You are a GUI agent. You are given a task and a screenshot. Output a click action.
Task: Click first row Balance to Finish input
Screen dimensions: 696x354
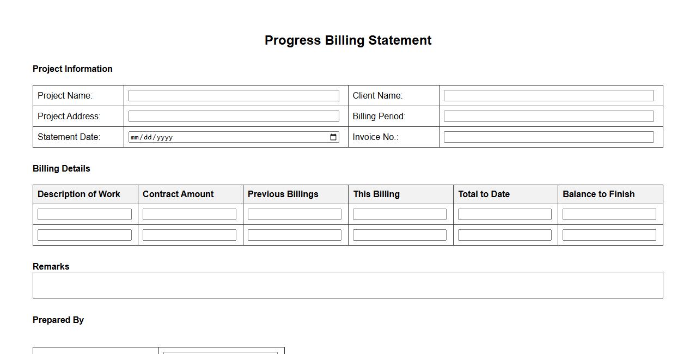[x=609, y=215]
